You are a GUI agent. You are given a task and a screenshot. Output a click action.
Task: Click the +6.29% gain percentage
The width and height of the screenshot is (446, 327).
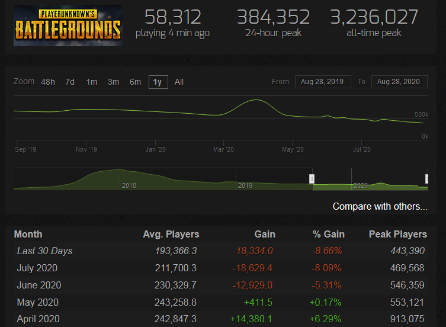[325, 319]
